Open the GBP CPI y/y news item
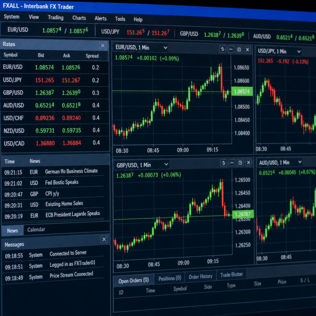 point(53,194)
